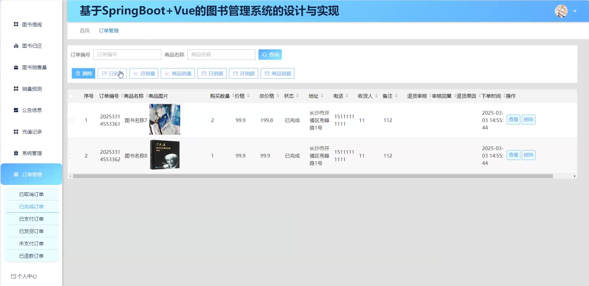Open the 月销量 chart button
The image size is (589, 286).
144,73
